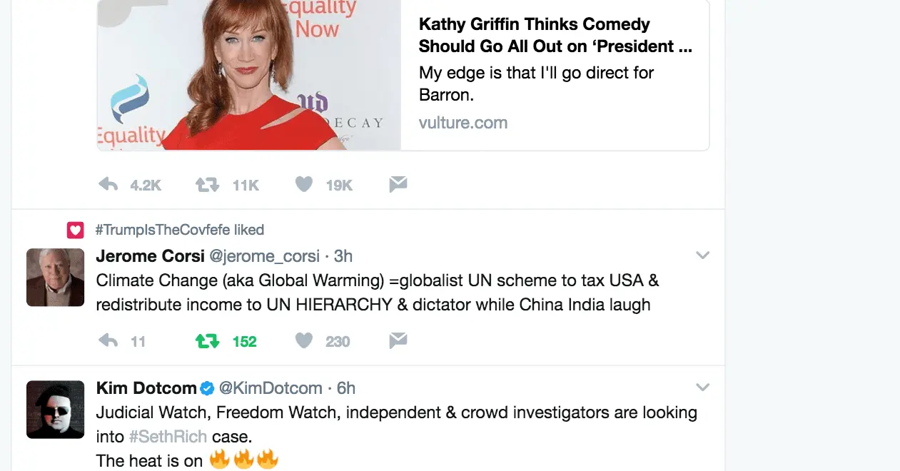Open the Kathy Griffin vulture.com article headline

click(555, 35)
